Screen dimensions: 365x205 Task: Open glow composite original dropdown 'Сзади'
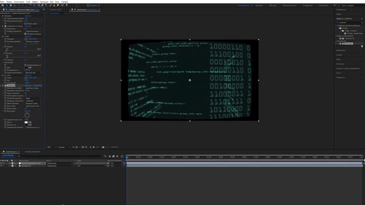(x=33, y=99)
